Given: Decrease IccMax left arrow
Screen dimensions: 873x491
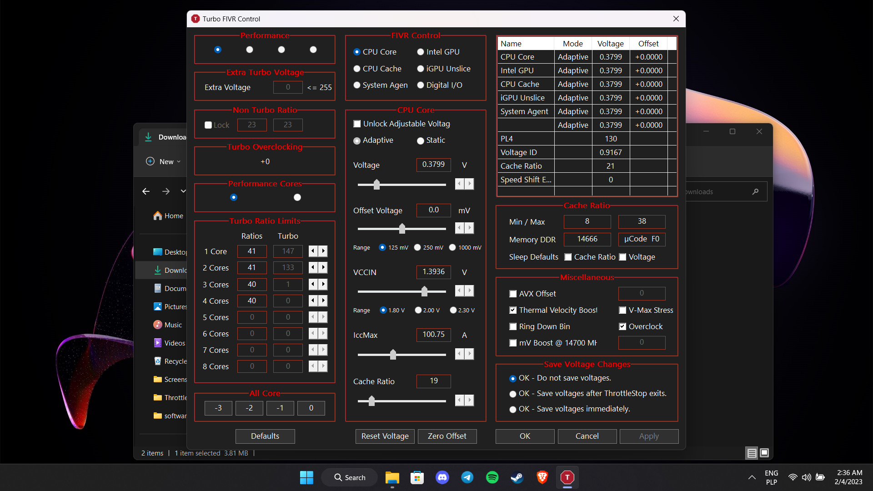Looking at the screenshot, I should [x=460, y=354].
